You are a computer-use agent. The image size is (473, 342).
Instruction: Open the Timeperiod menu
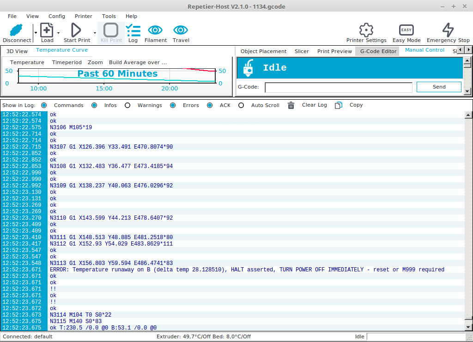coord(67,62)
